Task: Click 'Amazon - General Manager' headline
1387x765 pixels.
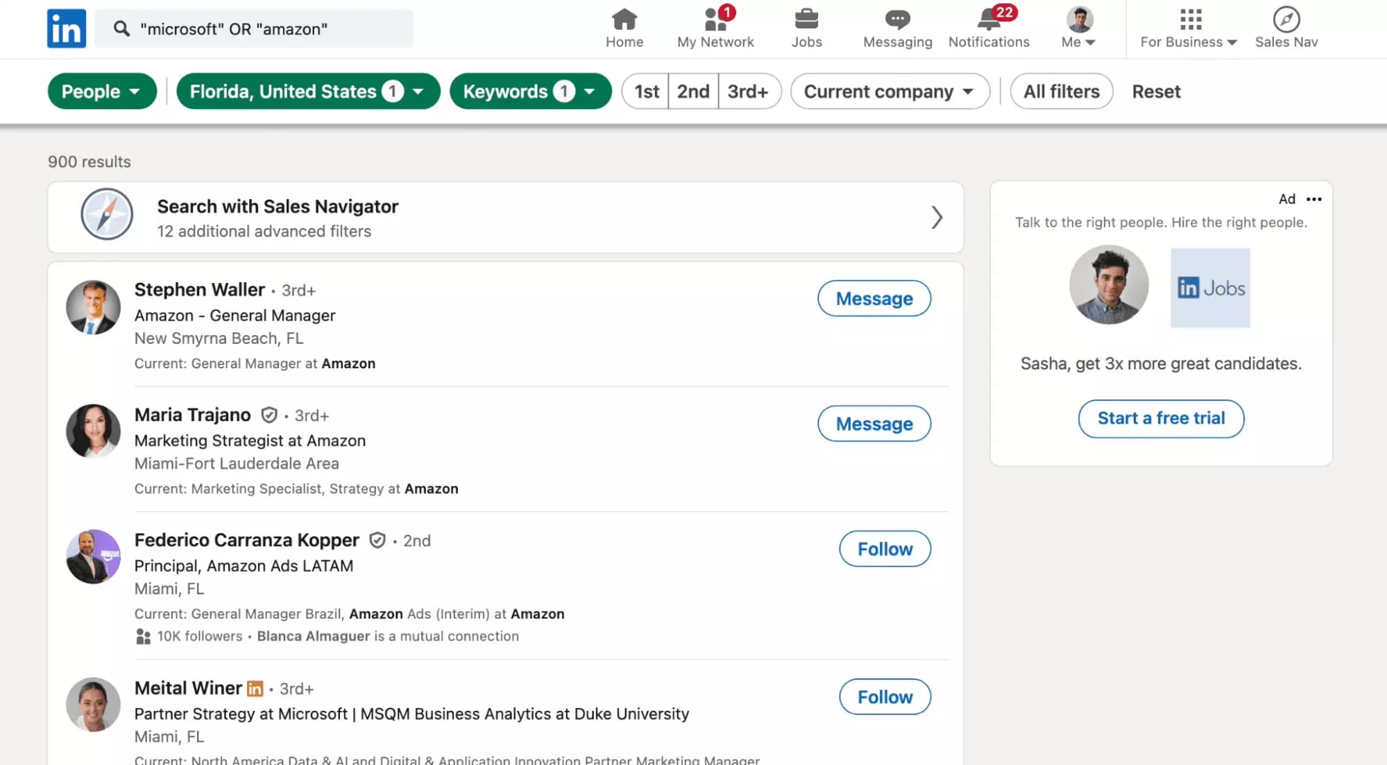Action: (235, 316)
